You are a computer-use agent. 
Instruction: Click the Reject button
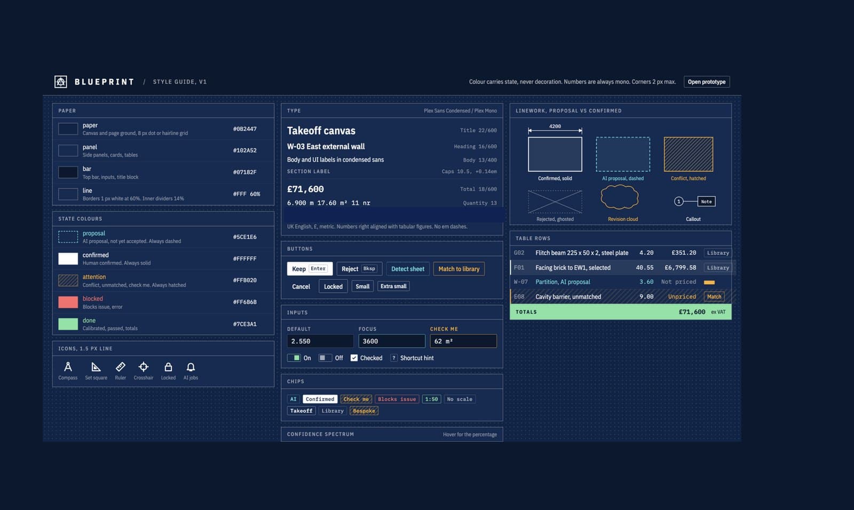tap(359, 269)
